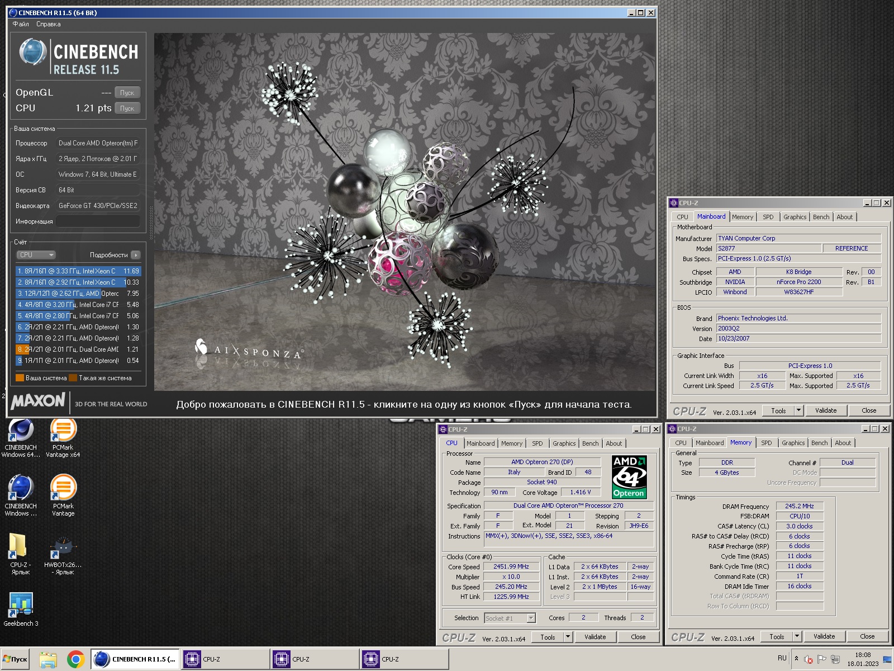This screenshot has width=894, height=671.
Task: Click the RU language indicator
Action: point(782,658)
